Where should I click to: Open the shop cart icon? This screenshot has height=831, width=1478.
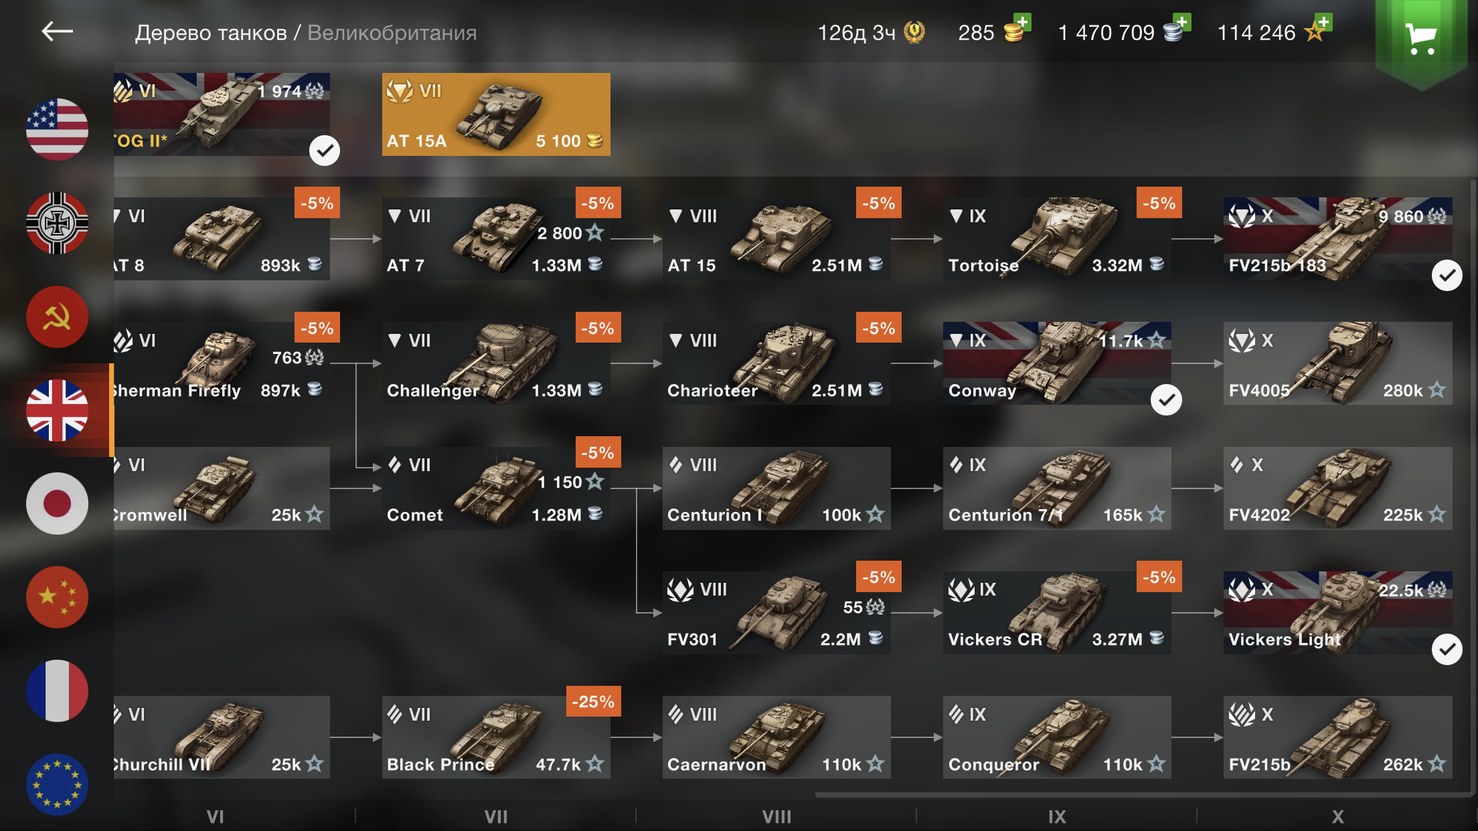1420,38
